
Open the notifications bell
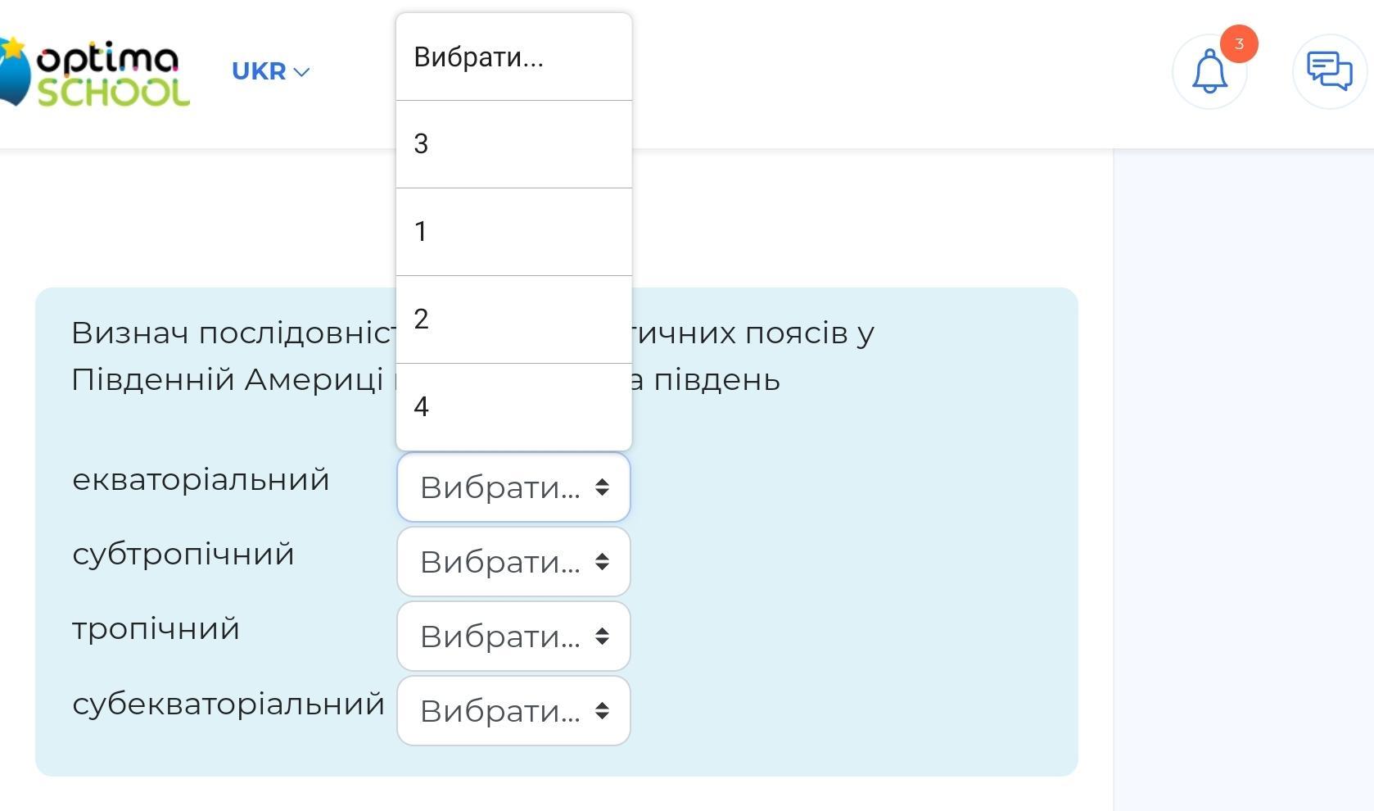1209,73
